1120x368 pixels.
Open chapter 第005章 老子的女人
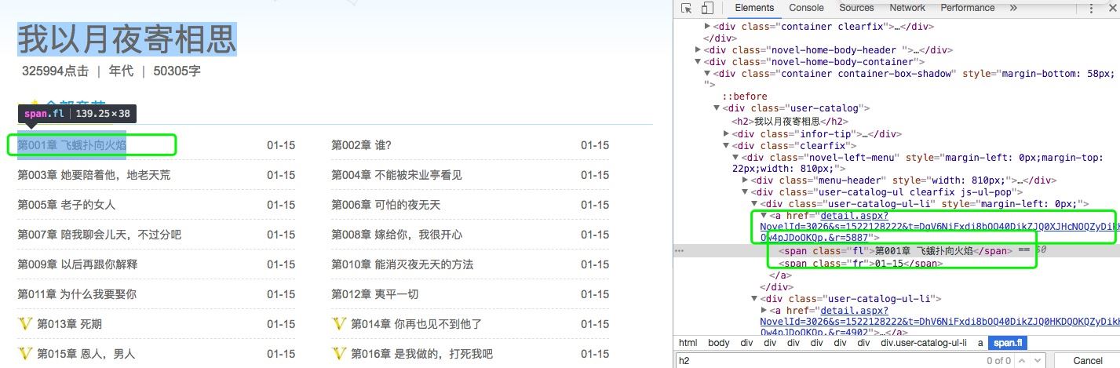tap(66, 205)
